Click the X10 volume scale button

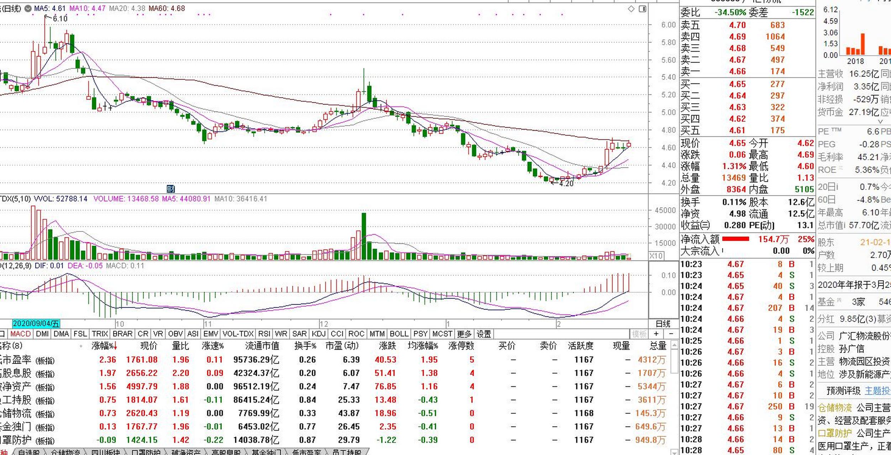pos(656,256)
